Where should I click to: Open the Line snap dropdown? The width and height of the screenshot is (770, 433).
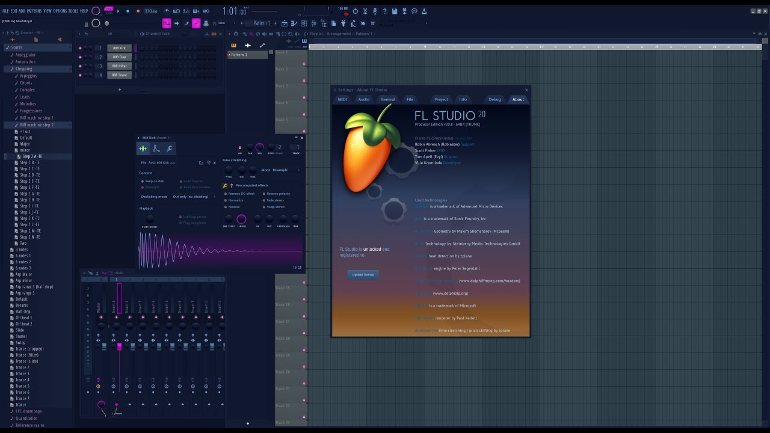226,23
